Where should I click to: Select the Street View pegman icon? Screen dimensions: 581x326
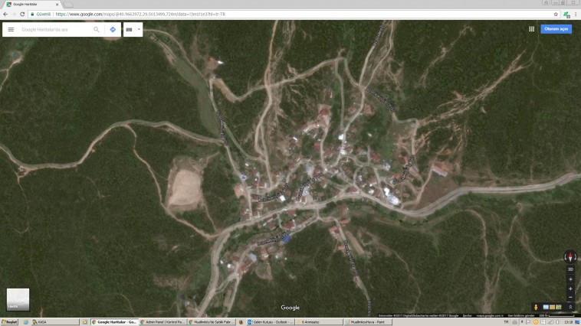pos(536,307)
